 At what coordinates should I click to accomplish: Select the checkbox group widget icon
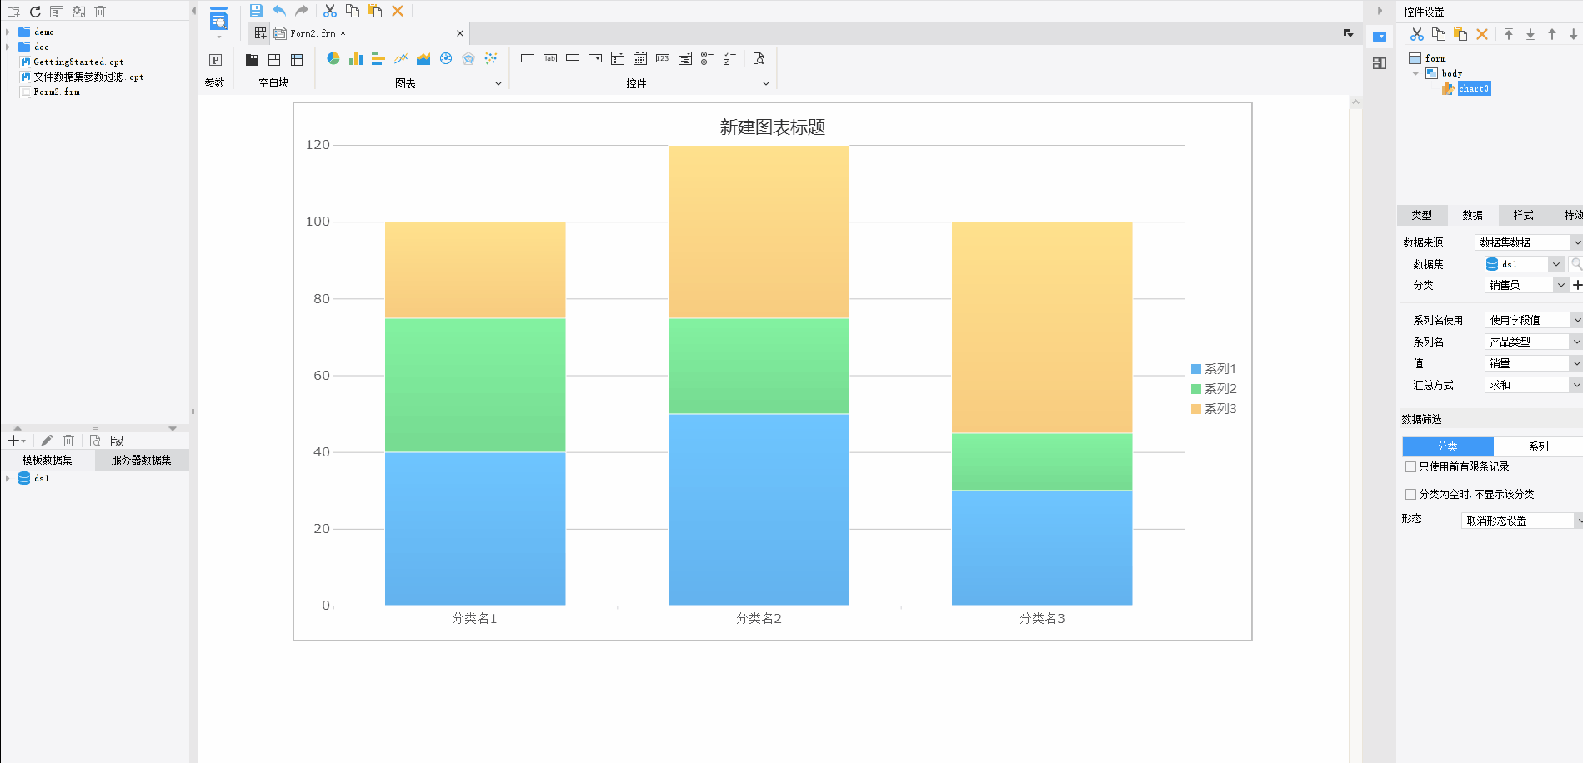[729, 58]
